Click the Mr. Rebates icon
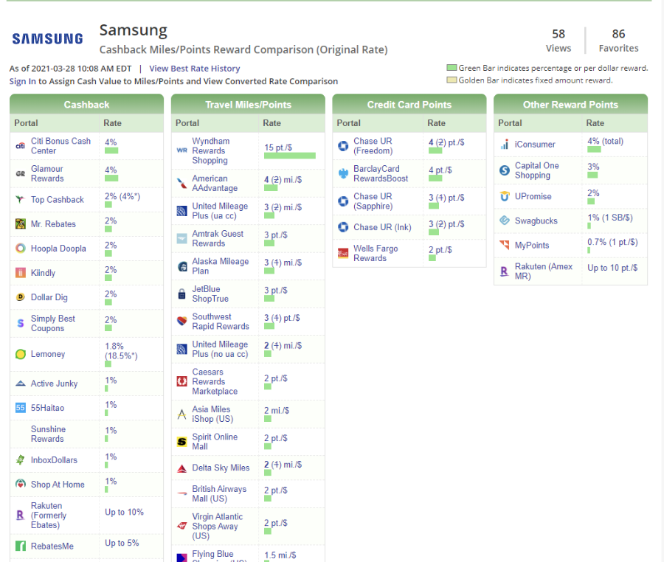The width and height of the screenshot is (664, 562). point(21,224)
